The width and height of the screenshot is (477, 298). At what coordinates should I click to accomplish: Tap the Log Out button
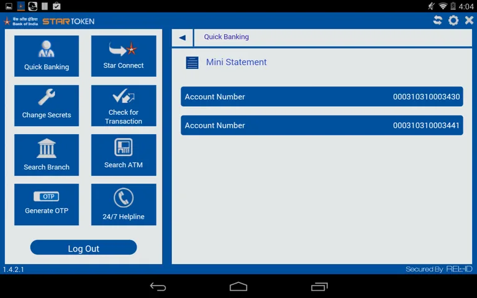point(83,248)
